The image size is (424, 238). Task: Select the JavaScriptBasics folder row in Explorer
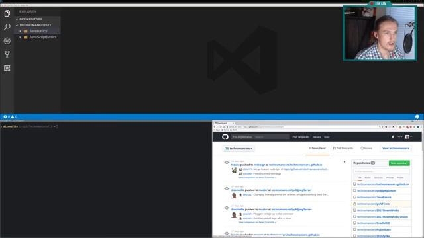[37, 37]
